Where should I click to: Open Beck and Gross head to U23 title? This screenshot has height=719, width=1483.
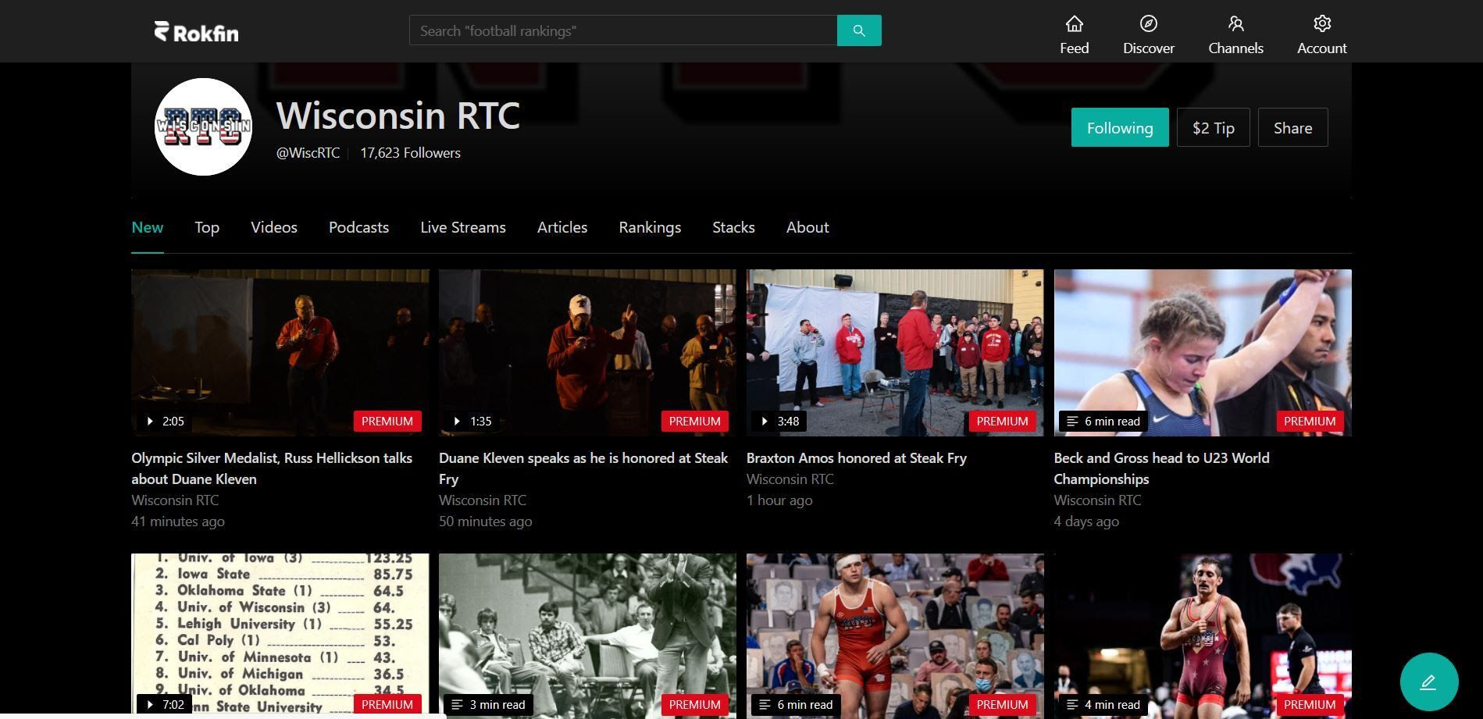click(x=1161, y=468)
